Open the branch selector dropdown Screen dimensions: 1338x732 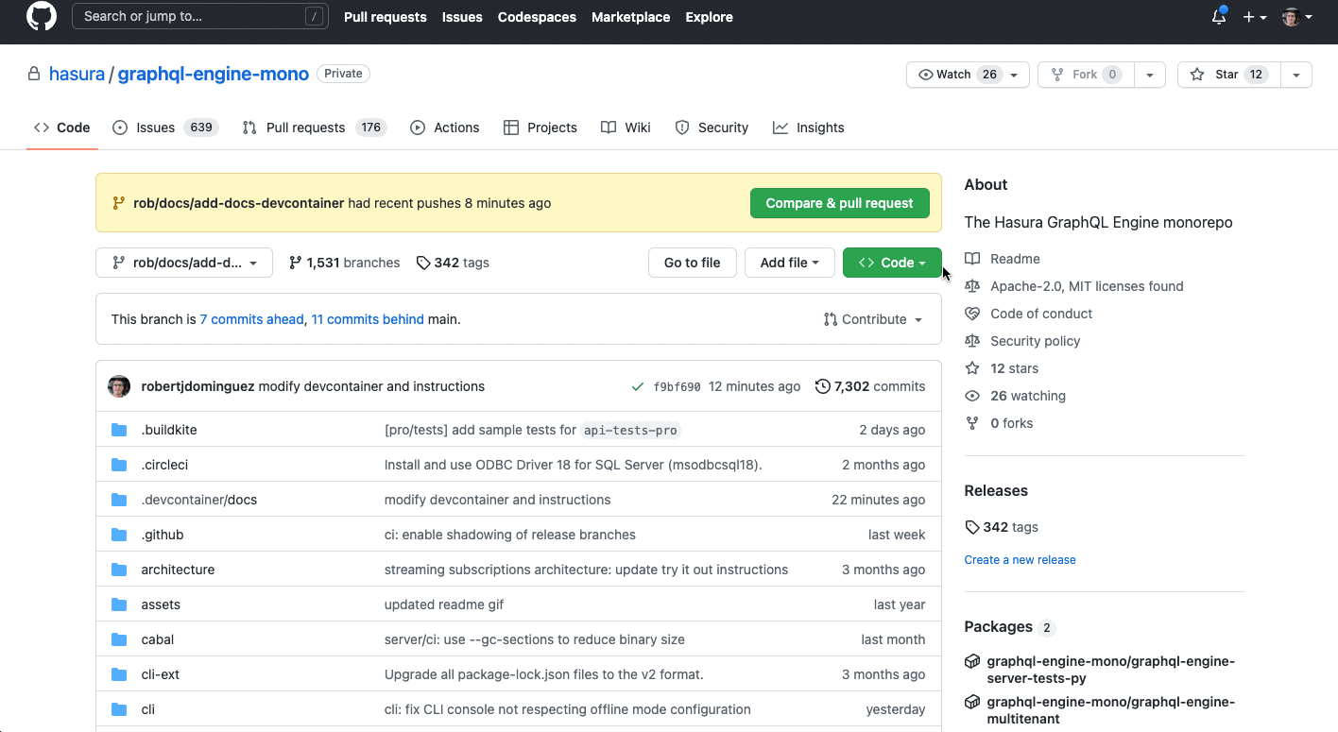tap(183, 263)
